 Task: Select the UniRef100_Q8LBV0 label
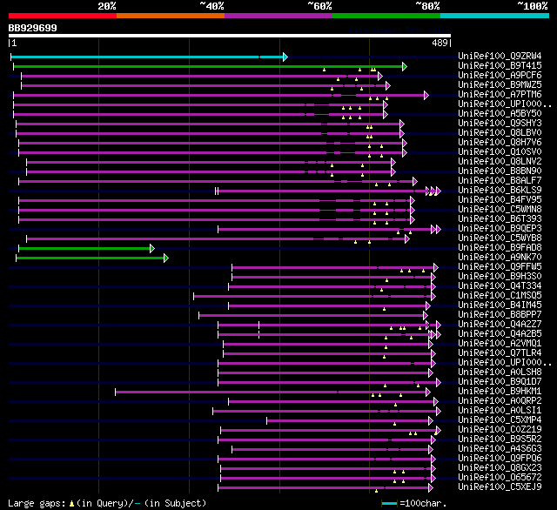click(x=500, y=133)
